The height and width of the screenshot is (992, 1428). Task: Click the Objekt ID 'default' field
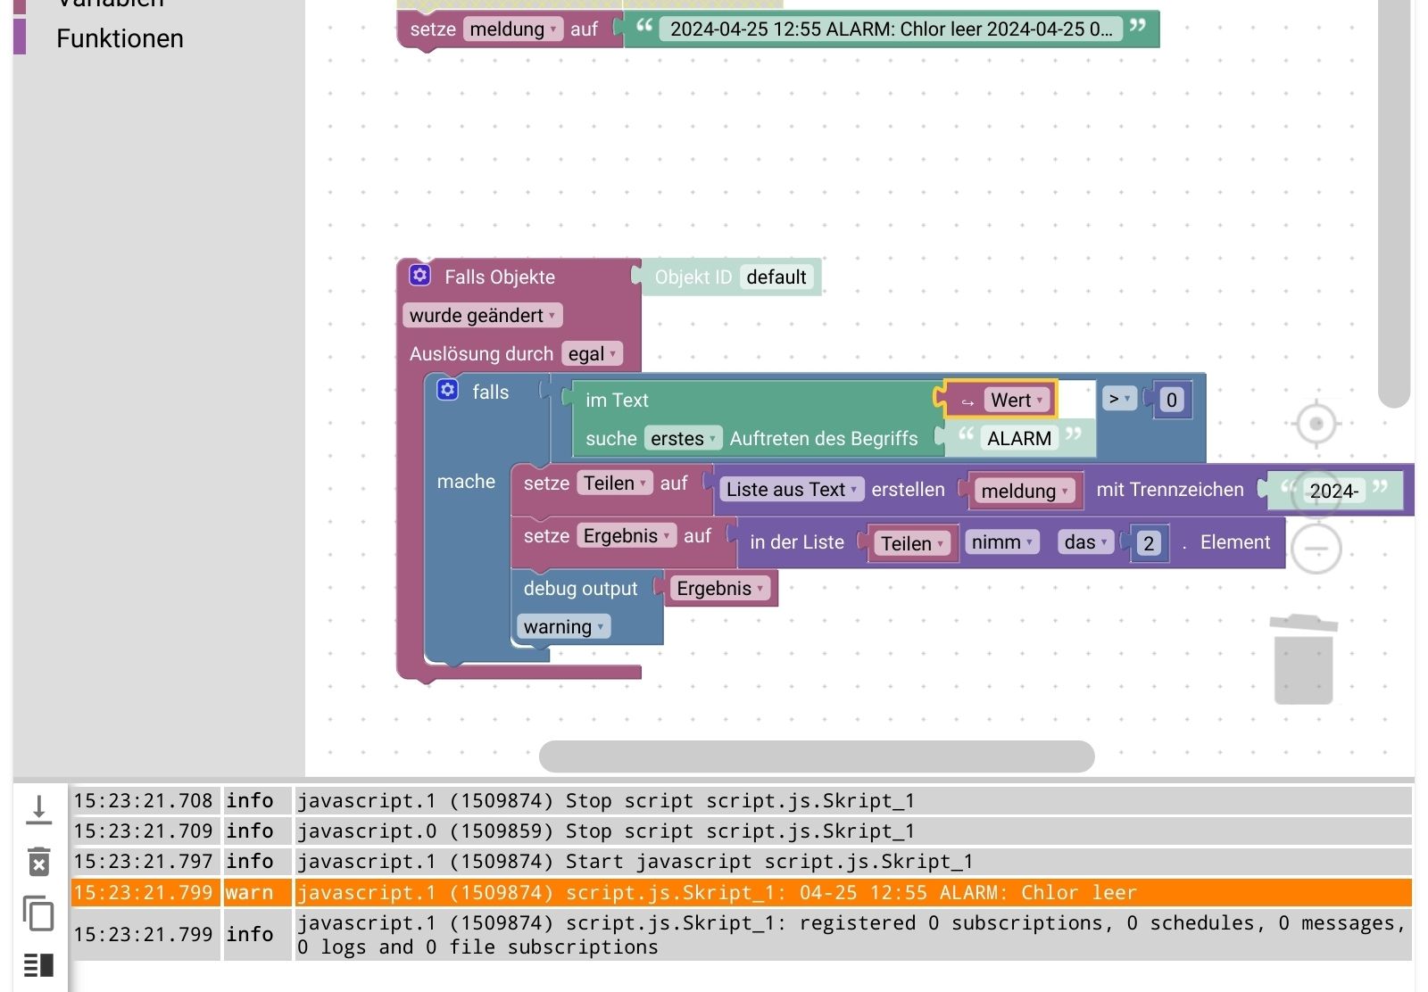(x=776, y=277)
